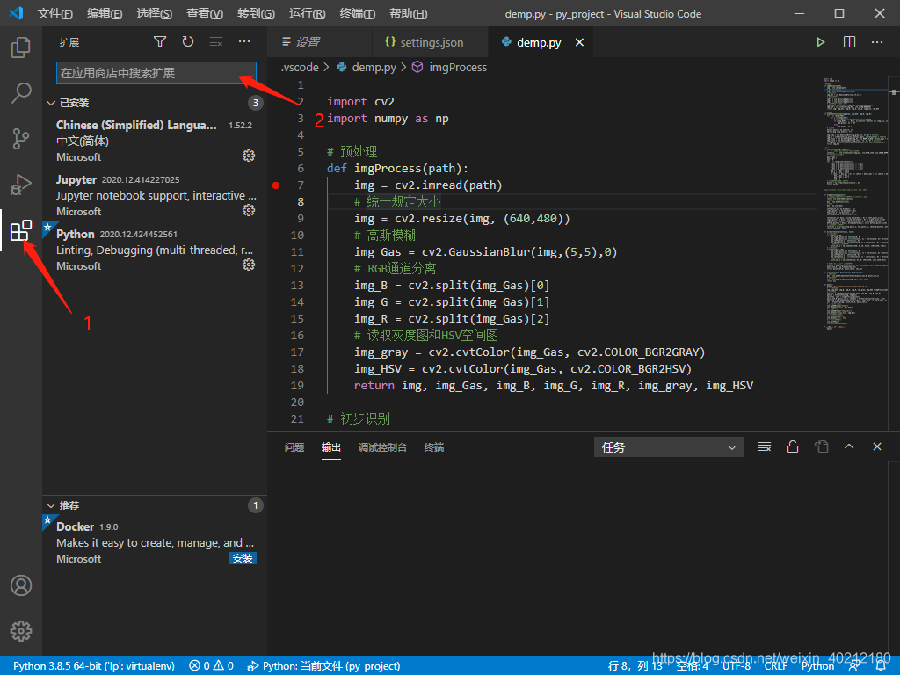The image size is (900, 675).
Task: Collapse the 已安装 installed section
Action: pyautogui.click(x=69, y=103)
